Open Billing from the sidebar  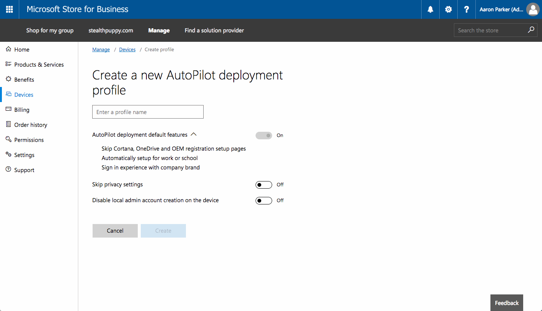pyautogui.click(x=22, y=110)
